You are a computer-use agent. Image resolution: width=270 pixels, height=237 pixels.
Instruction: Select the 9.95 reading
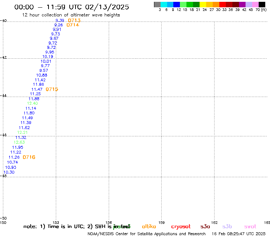coord(50,52)
